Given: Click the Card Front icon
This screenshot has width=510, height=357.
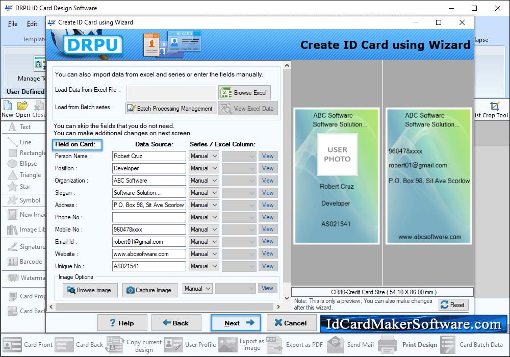Looking at the screenshot, I should point(12,345).
